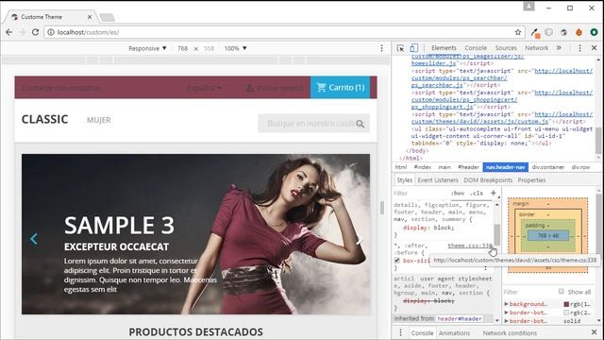
Task: Open the Network tab
Action: click(x=536, y=48)
